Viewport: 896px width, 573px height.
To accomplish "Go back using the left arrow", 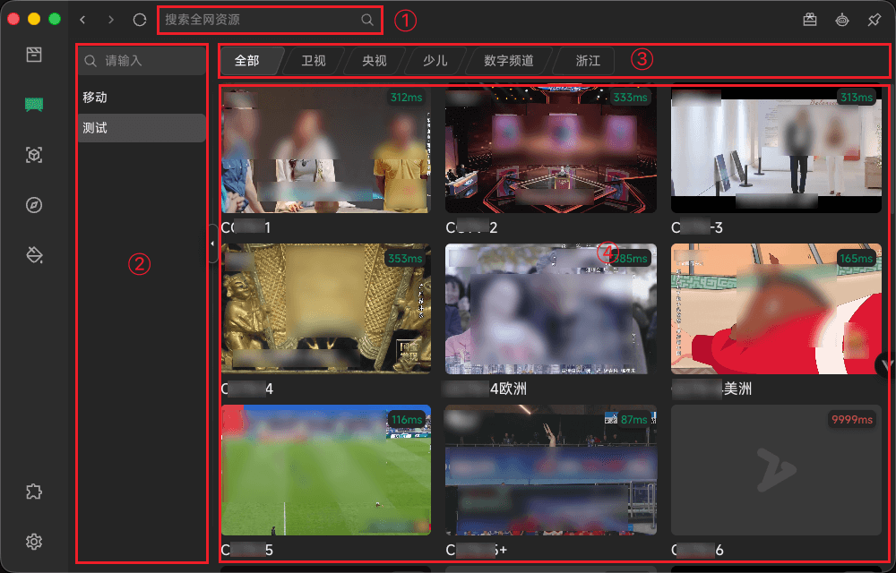I will tap(82, 20).
